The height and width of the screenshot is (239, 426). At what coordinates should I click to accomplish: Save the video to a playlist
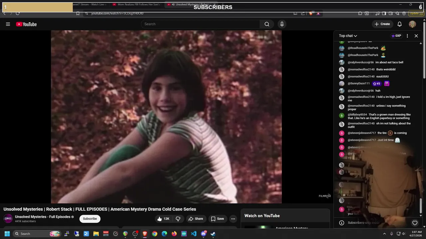(x=217, y=219)
